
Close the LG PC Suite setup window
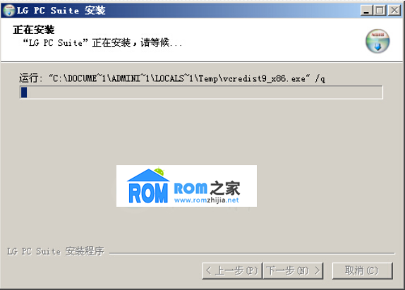coord(394,11)
